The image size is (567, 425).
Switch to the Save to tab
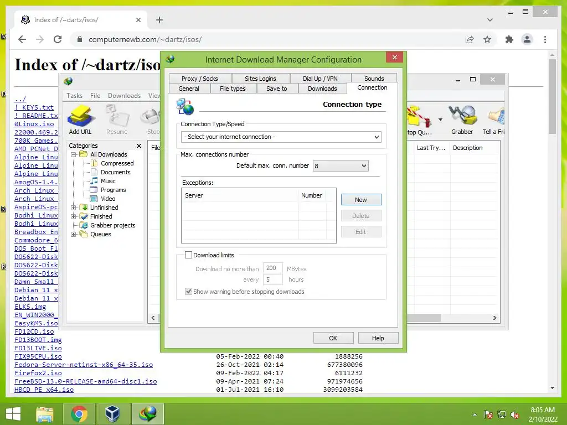277,89
